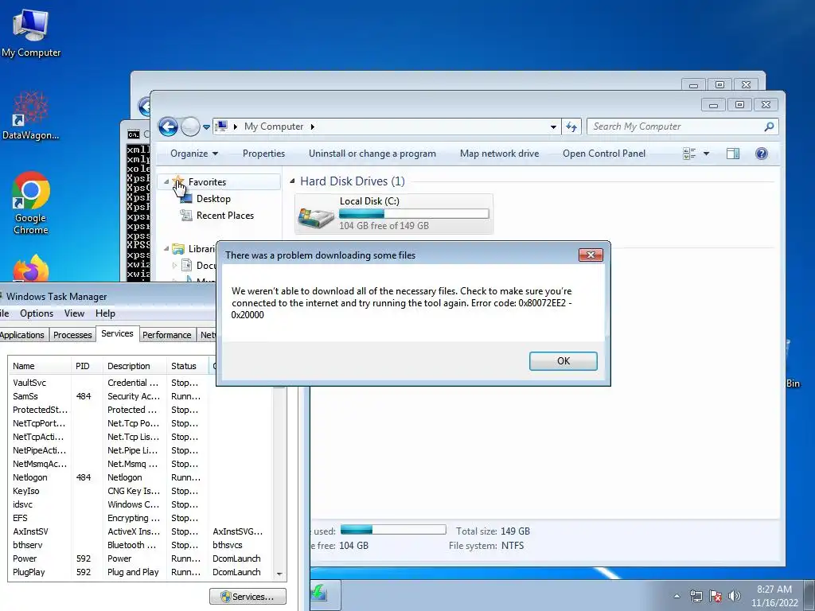
Task: Click the volume speaker tray icon
Action: click(x=734, y=596)
